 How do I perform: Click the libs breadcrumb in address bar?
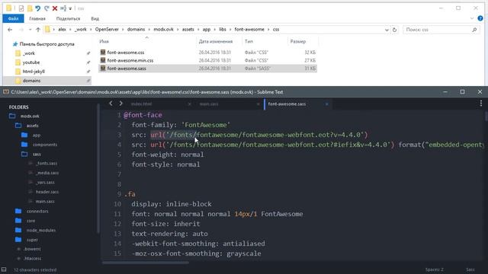pos(223,29)
